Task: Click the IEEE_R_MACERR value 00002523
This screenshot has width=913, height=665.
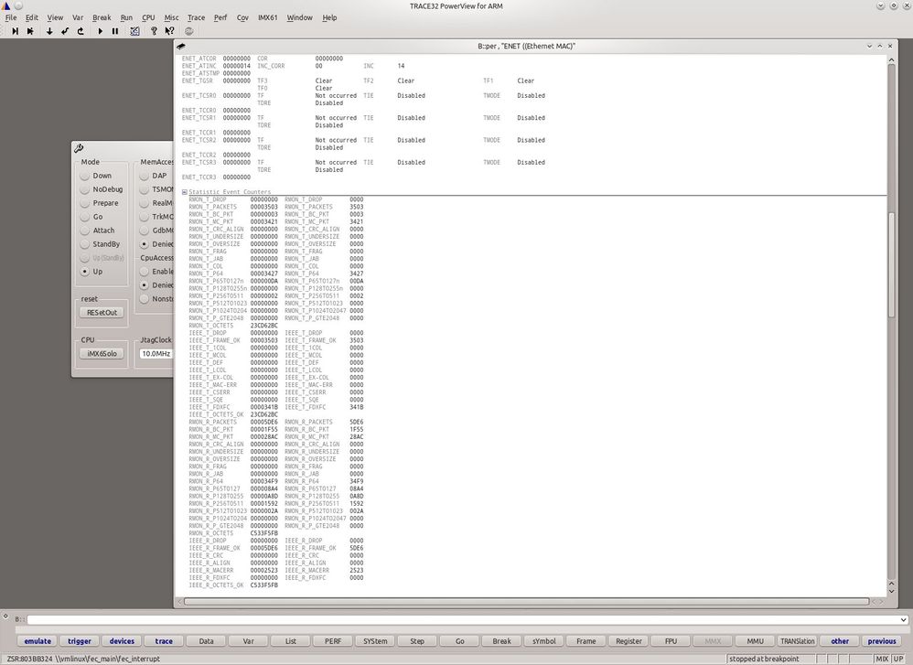Action: click(x=263, y=570)
